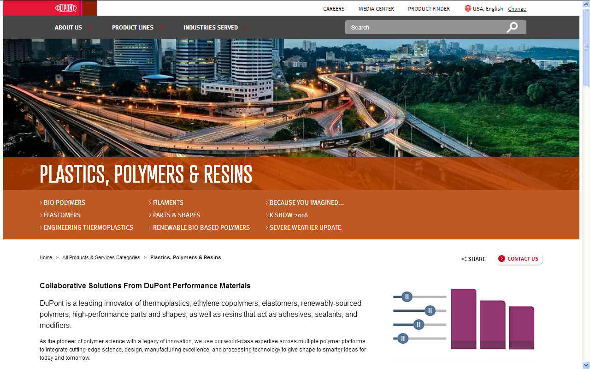Screen dimensions: 590x369
Task: Click the vertical scrollbar thumb
Action: click(586, 47)
